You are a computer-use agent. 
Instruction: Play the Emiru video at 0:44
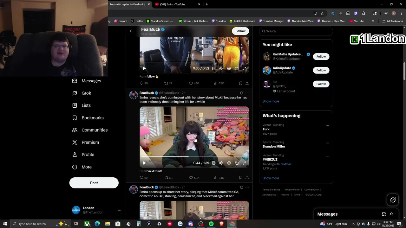coord(144,163)
